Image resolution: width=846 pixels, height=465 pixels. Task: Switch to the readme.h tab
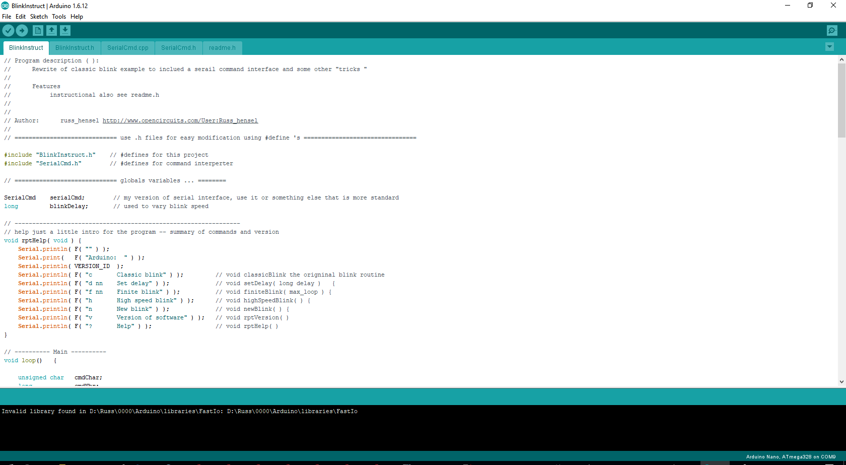pyautogui.click(x=222, y=48)
